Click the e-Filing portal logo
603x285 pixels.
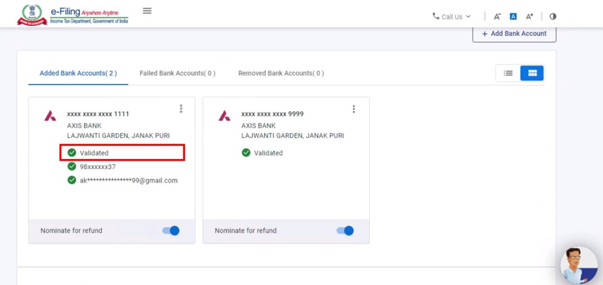73,15
